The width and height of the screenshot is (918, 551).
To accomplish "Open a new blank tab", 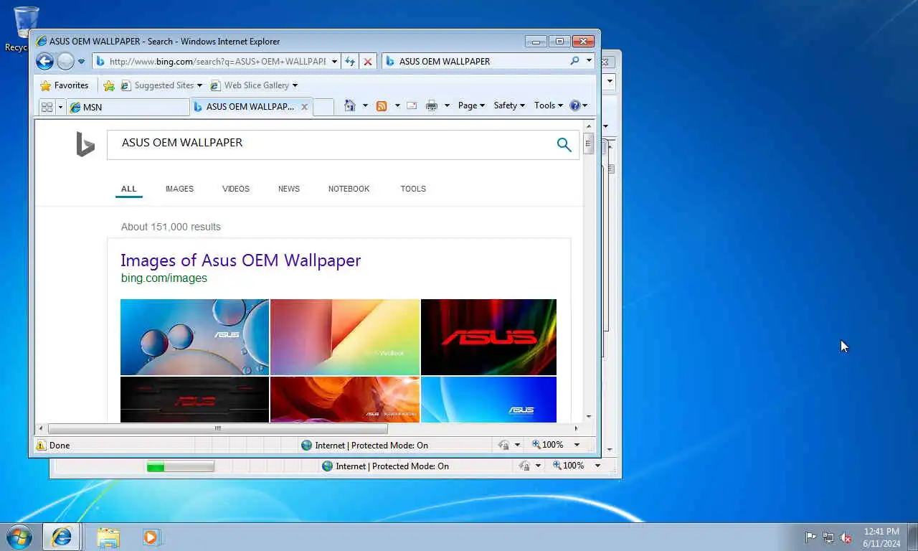I will (323, 107).
